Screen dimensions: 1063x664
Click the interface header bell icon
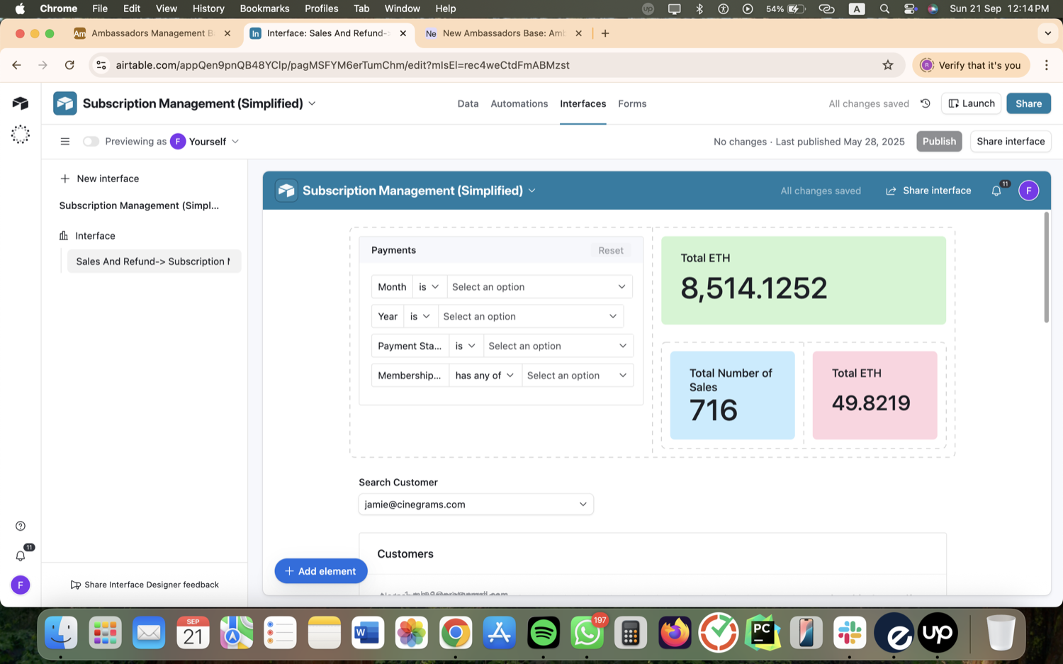coord(996,191)
